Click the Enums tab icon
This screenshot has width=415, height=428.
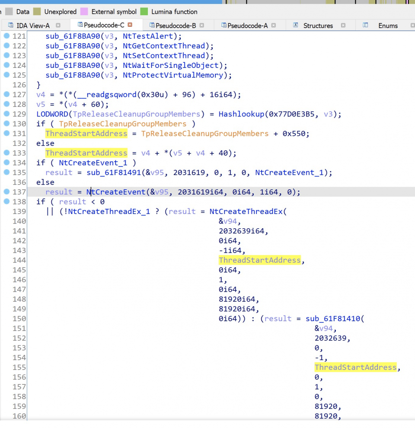(365, 26)
